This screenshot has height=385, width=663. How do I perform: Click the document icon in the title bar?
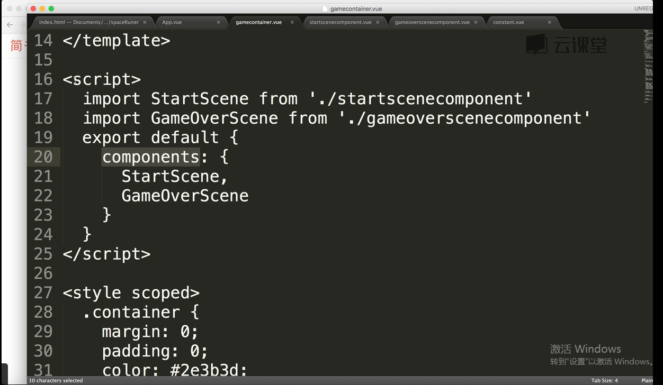325,8
